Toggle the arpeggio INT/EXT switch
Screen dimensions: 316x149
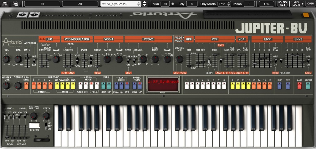point(34,60)
